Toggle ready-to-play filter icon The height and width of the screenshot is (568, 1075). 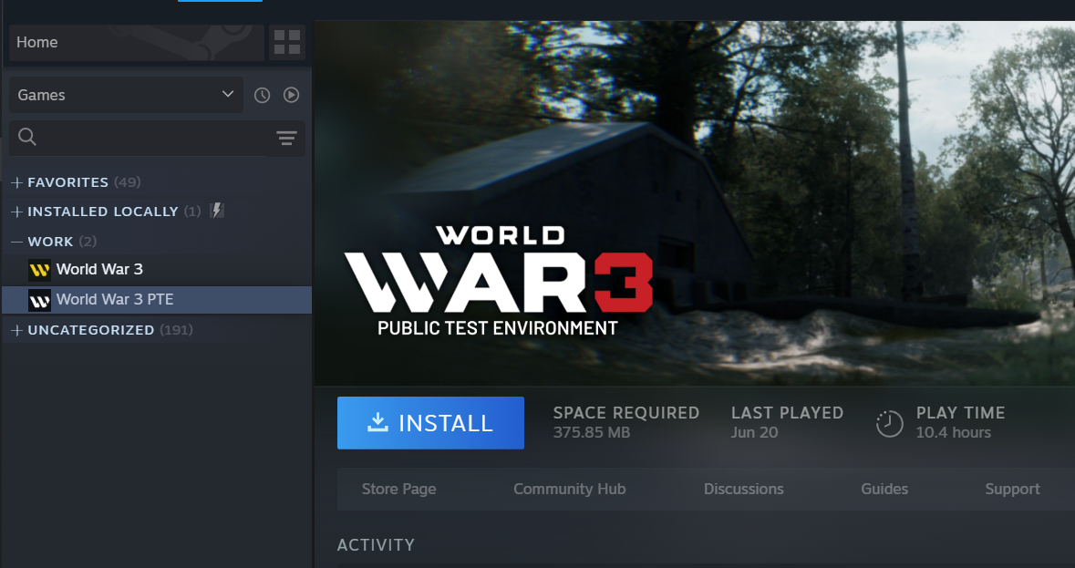(x=292, y=95)
